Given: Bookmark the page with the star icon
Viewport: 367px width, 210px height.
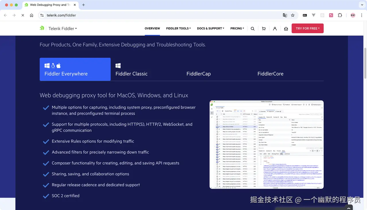Looking at the screenshot, I should [292, 15].
